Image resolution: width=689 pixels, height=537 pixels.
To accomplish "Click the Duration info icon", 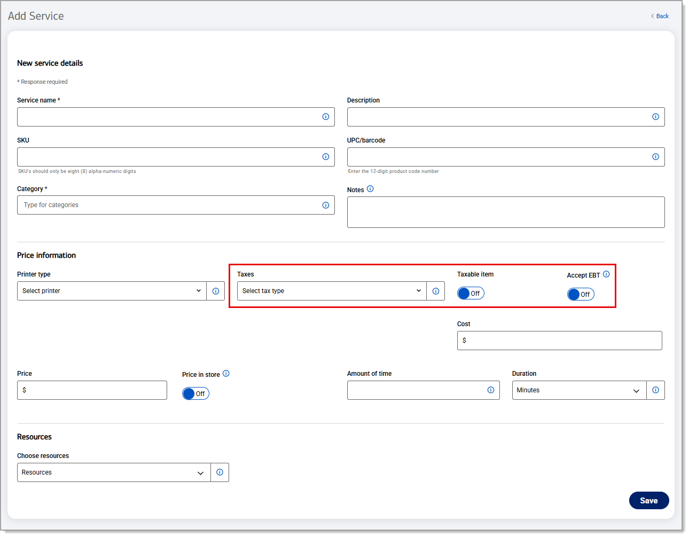I will point(655,390).
